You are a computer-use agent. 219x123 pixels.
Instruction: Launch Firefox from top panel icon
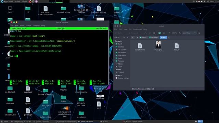point(30,1)
